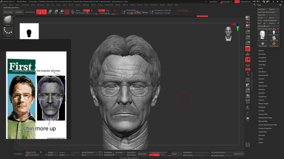The image size is (284, 159).
Task: Open the Deformation subpalette
Action: [263, 86]
